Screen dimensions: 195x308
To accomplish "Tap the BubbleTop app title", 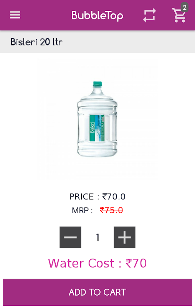I will click(x=97, y=16).
